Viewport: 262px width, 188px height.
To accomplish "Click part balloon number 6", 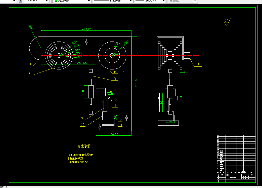I will coord(115,105).
